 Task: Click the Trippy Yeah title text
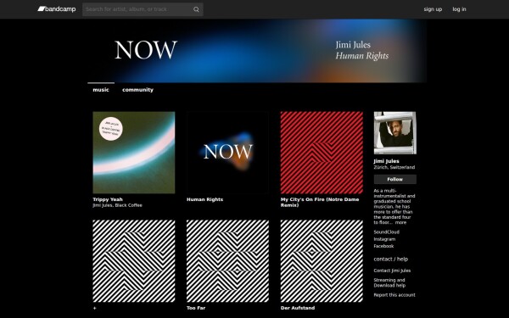tap(108, 199)
